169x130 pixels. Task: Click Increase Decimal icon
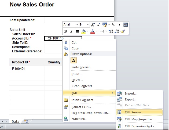pyautogui.click(x=111, y=31)
